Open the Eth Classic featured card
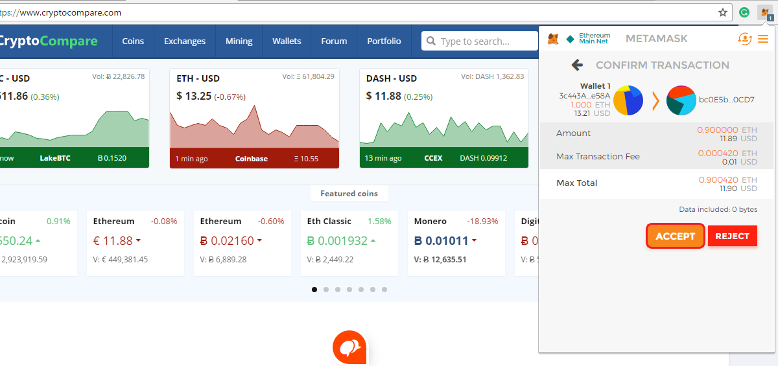This screenshot has height=366, width=778. [x=349, y=244]
